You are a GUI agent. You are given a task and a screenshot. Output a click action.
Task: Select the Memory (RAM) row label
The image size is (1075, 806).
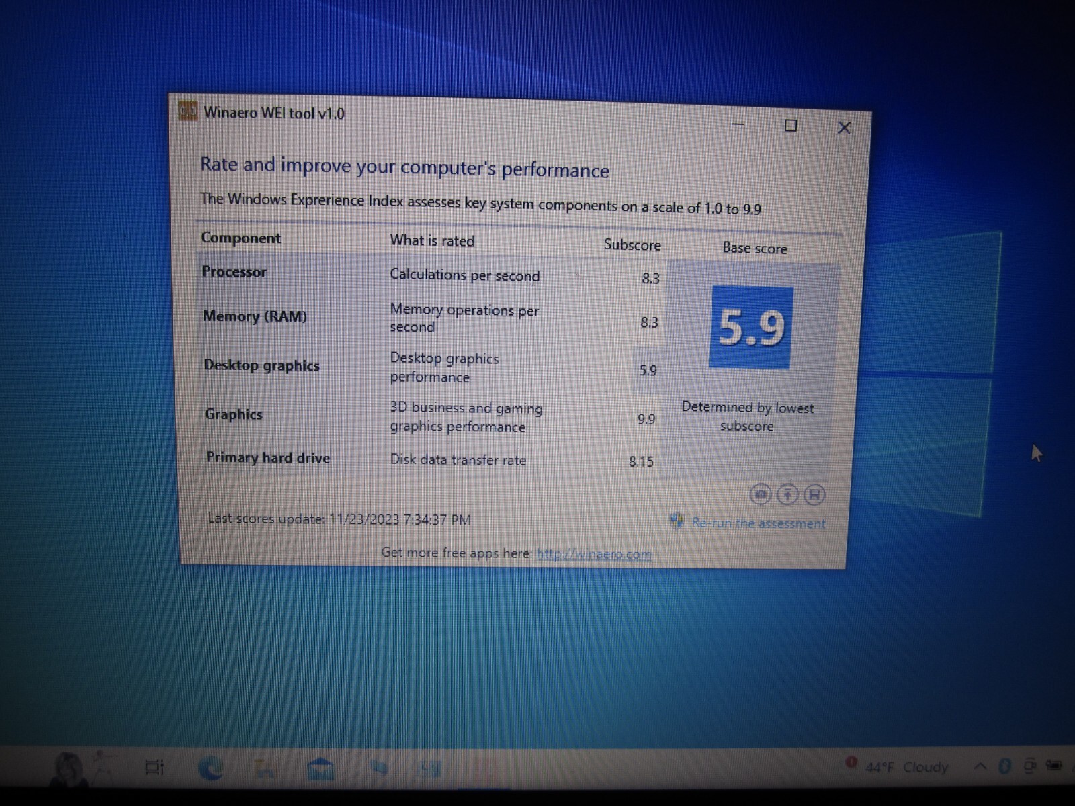pos(255,316)
